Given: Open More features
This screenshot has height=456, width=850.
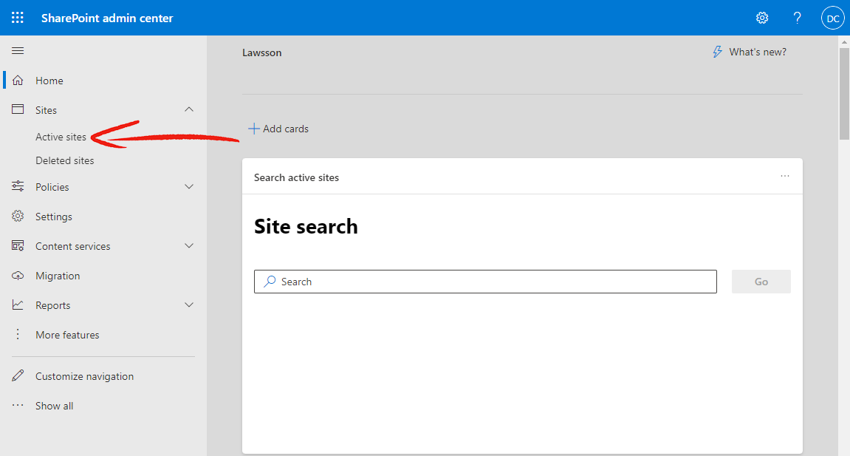Looking at the screenshot, I should point(67,335).
